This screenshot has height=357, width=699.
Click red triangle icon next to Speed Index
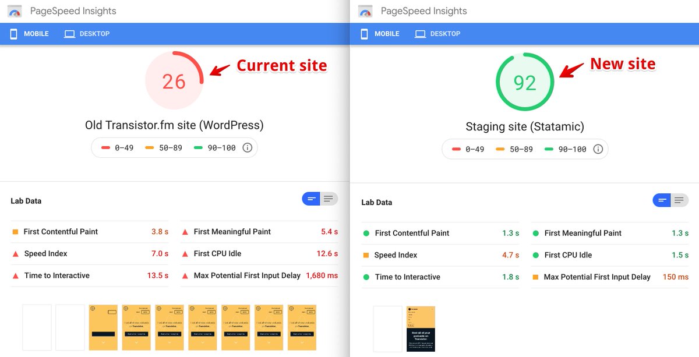(x=15, y=254)
